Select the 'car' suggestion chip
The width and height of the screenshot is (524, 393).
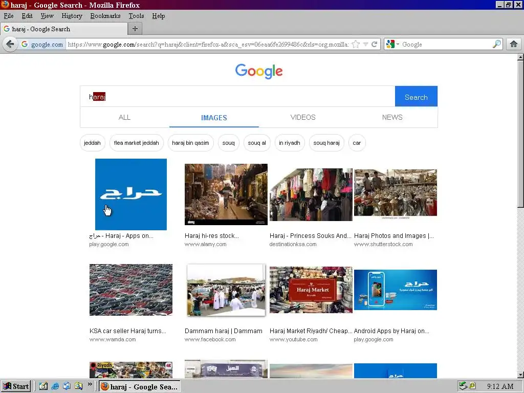coord(357,143)
